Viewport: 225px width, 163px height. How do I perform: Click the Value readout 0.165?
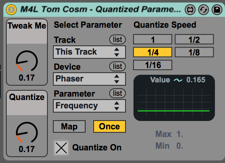pos(196,80)
